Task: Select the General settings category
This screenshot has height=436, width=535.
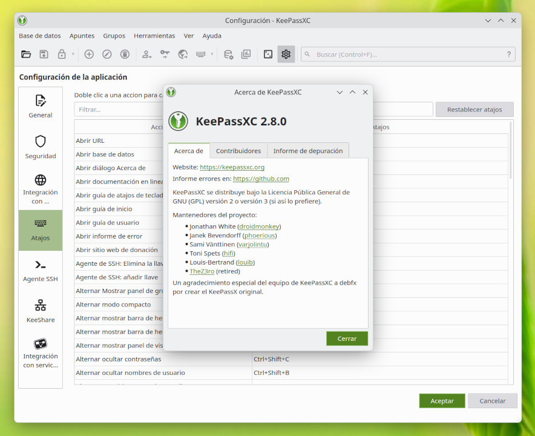Action: pos(41,107)
